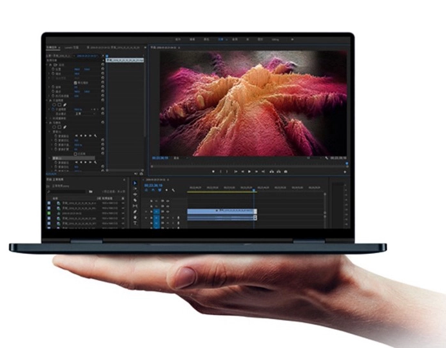Add a marker in Program Monitor

(213, 171)
